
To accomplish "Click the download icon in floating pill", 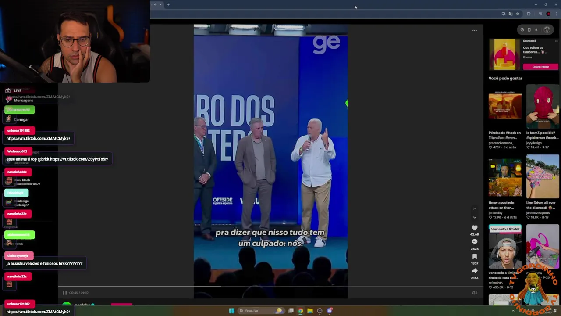I will tap(536, 30).
